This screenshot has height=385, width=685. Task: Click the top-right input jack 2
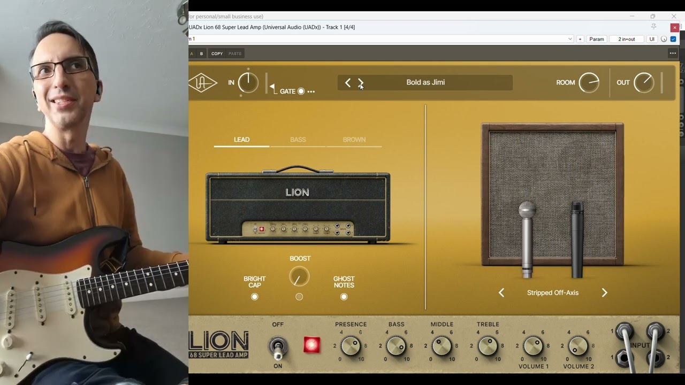(x=655, y=332)
